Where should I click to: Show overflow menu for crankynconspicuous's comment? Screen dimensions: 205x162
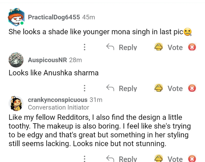pos(85,158)
